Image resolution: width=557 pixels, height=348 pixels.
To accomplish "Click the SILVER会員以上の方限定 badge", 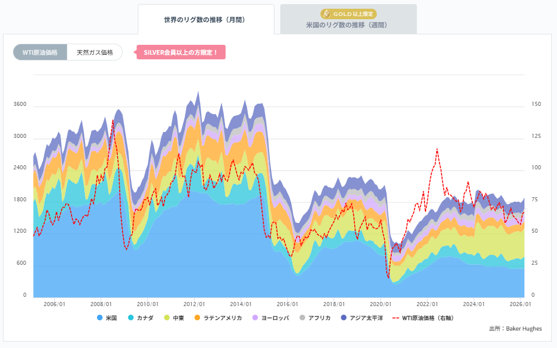I will tap(180, 52).
